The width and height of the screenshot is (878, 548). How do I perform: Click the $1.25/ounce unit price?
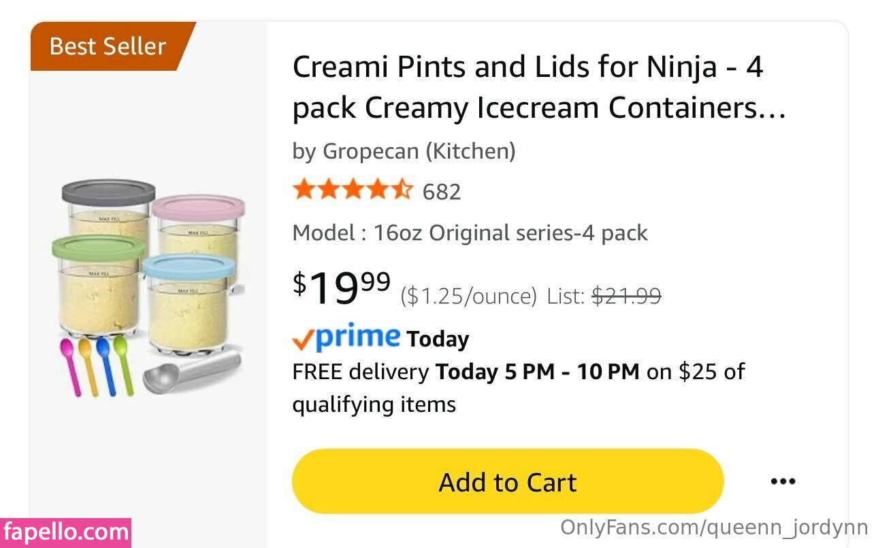click(468, 297)
